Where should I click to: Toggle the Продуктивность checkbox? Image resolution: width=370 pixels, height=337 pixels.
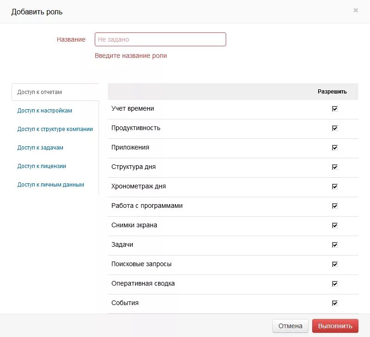tap(334, 128)
